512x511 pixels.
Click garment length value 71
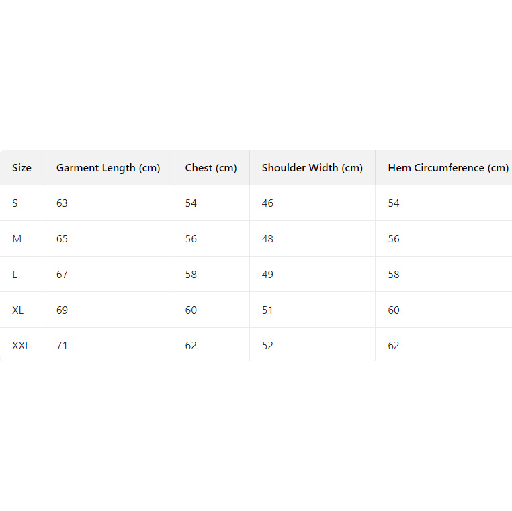62,346
